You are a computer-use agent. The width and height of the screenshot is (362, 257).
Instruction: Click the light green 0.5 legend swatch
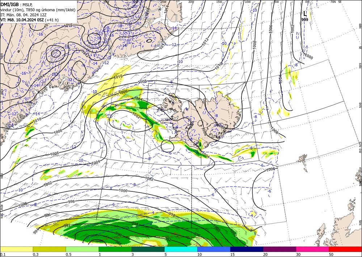(82, 249)
